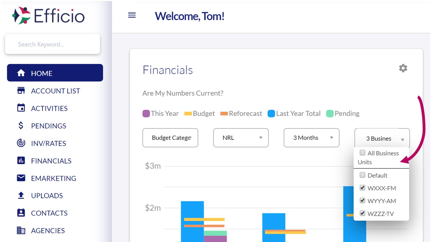Click the green Pending bar segment
Screen dimensions: 431x242
[x=215, y=233]
